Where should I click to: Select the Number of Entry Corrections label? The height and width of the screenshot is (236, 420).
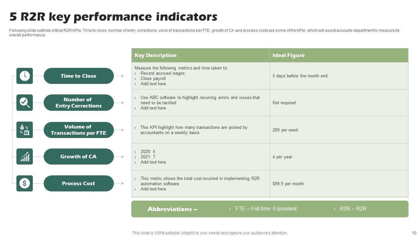[x=78, y=103]
